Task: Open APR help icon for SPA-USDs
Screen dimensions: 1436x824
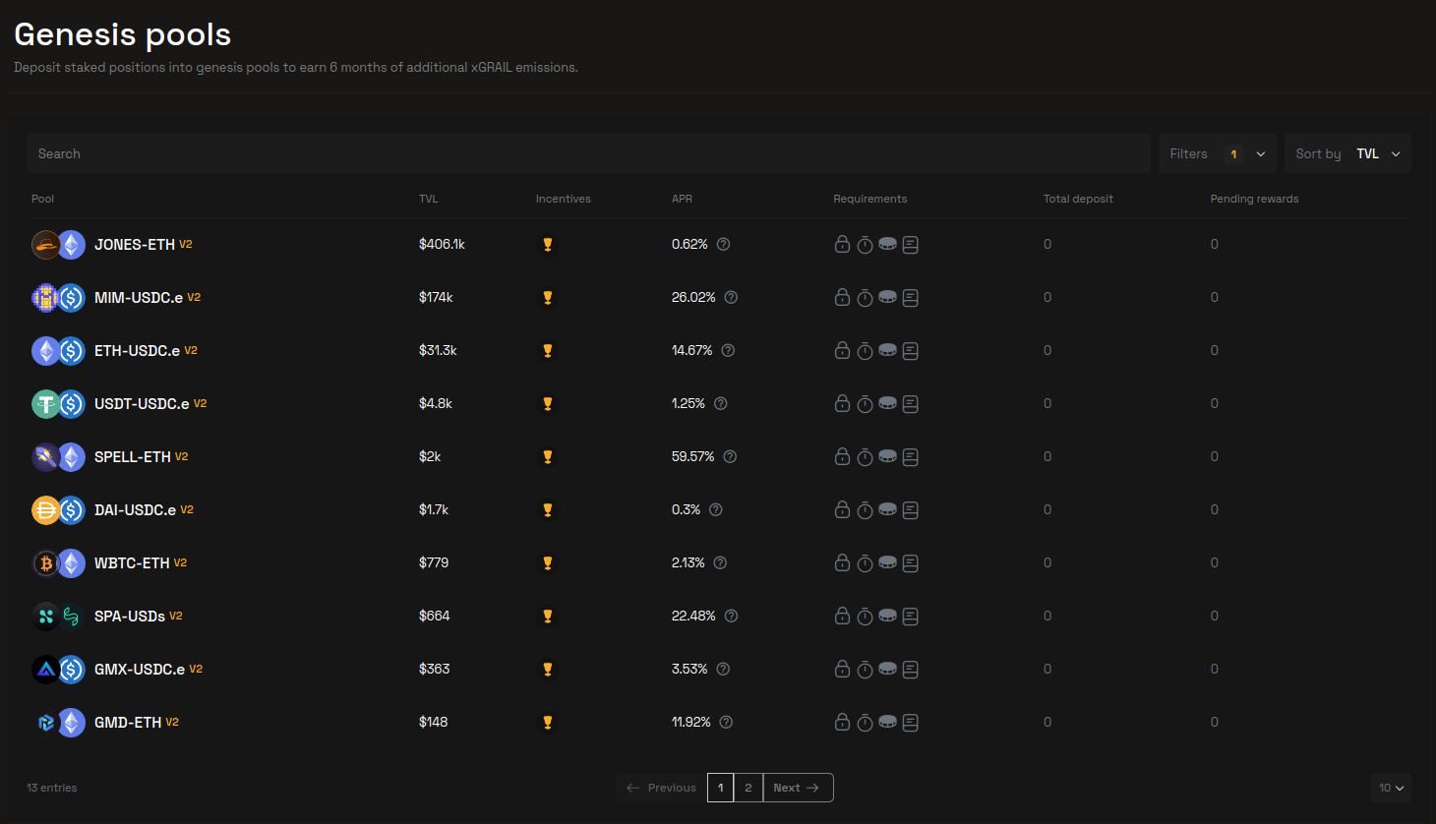Action: tap(731, 616)
